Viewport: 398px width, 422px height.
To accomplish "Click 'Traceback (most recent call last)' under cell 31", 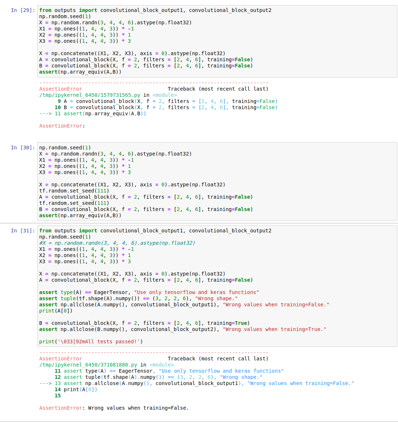I will 218,359.
